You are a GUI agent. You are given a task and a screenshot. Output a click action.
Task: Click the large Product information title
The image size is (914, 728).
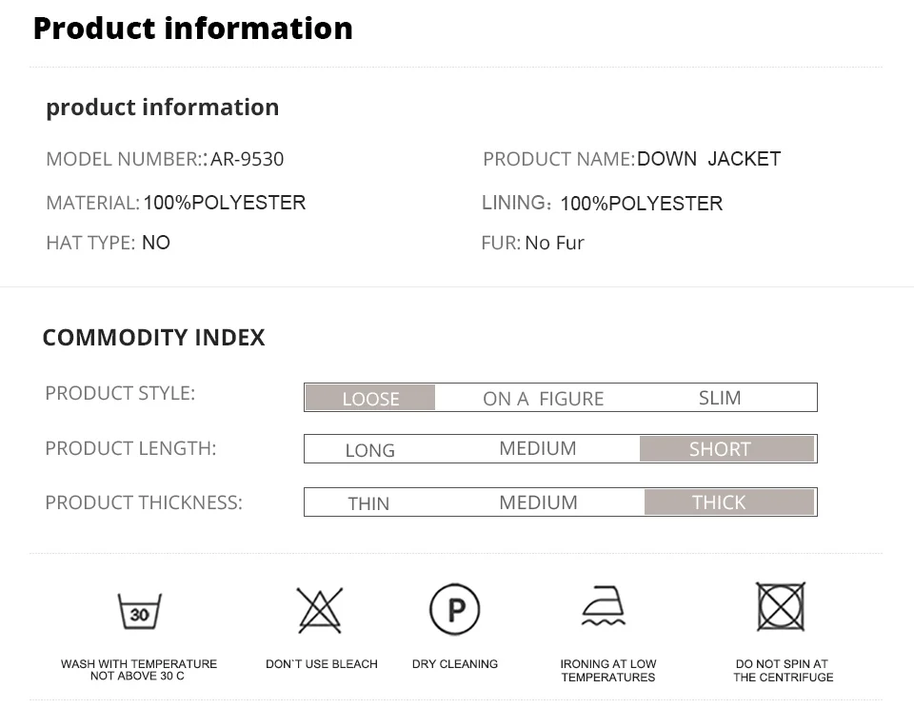point(193,28)
